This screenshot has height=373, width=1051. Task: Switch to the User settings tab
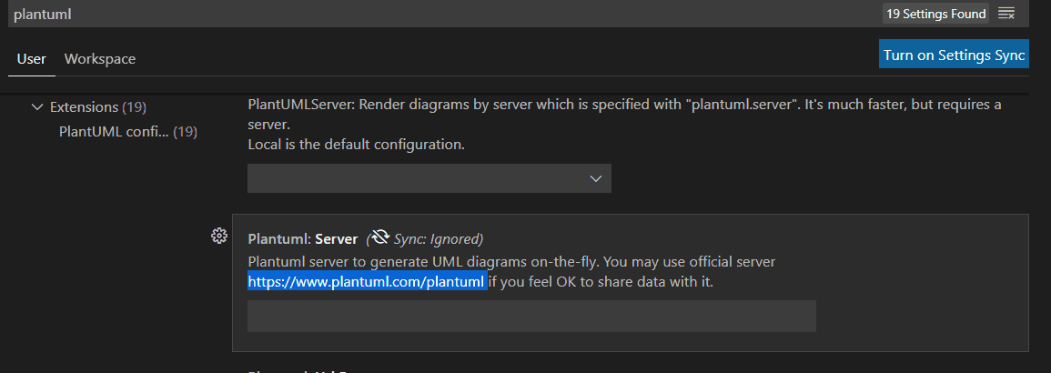click(x=32, y=59)
